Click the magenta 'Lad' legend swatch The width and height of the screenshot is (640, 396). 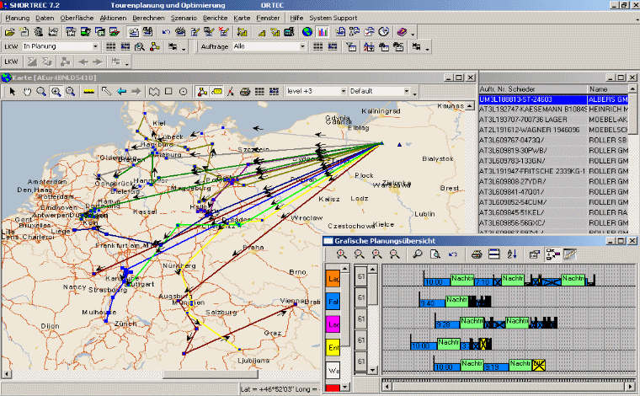(333, 324)
